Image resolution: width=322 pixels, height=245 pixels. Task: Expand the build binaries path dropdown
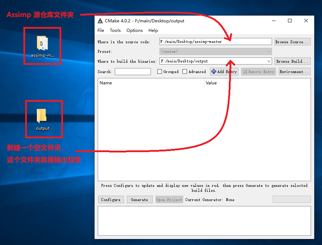coord(269,61)
